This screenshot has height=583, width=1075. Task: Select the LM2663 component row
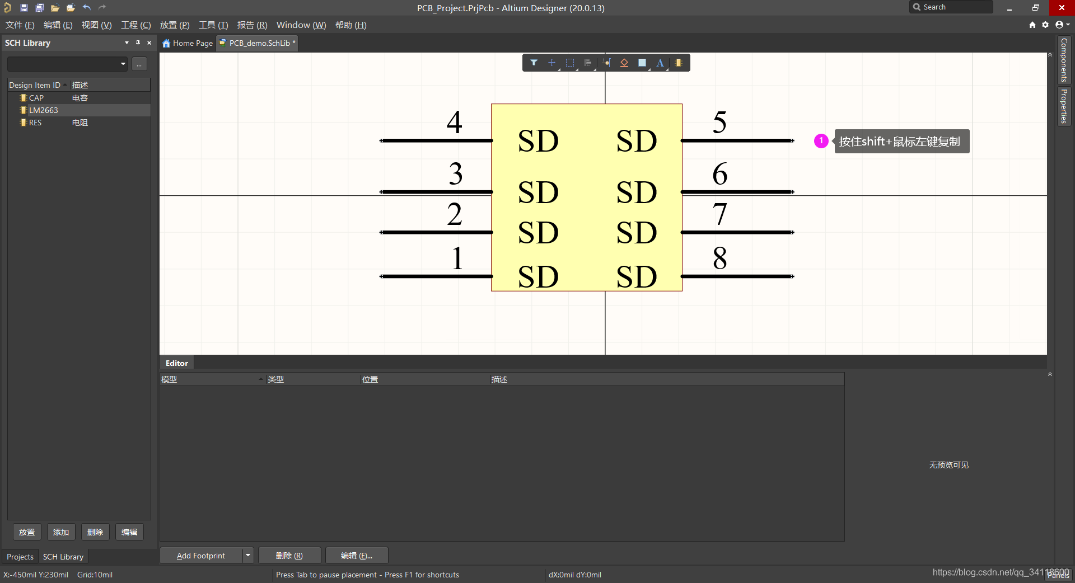click(79, 110)
